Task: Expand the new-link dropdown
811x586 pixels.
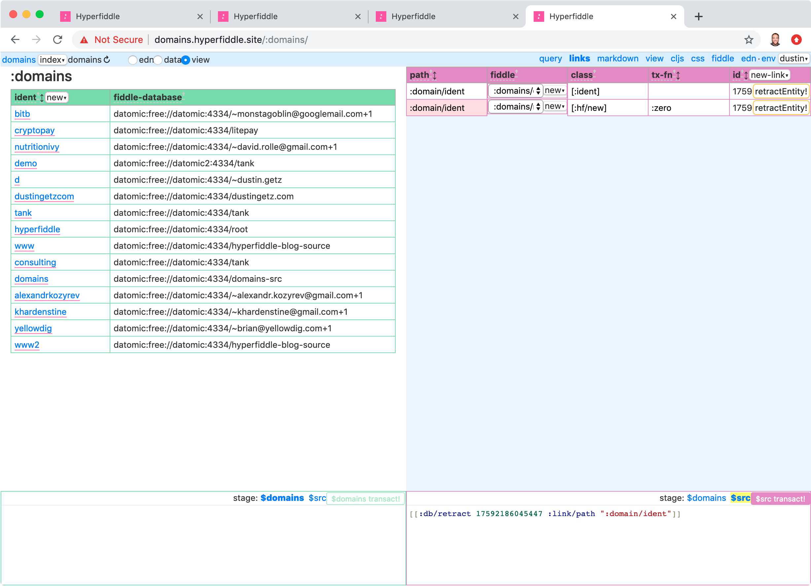Action: [x=769, y=75]
